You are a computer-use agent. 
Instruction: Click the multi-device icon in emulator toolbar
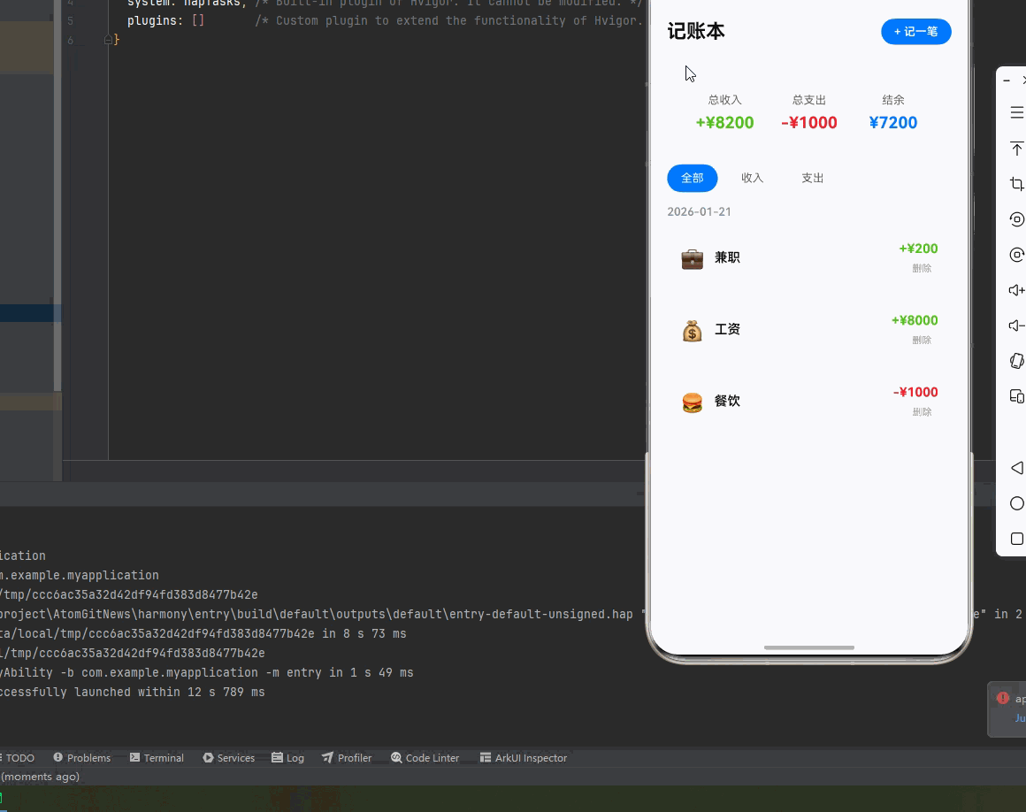(1017, 396)
